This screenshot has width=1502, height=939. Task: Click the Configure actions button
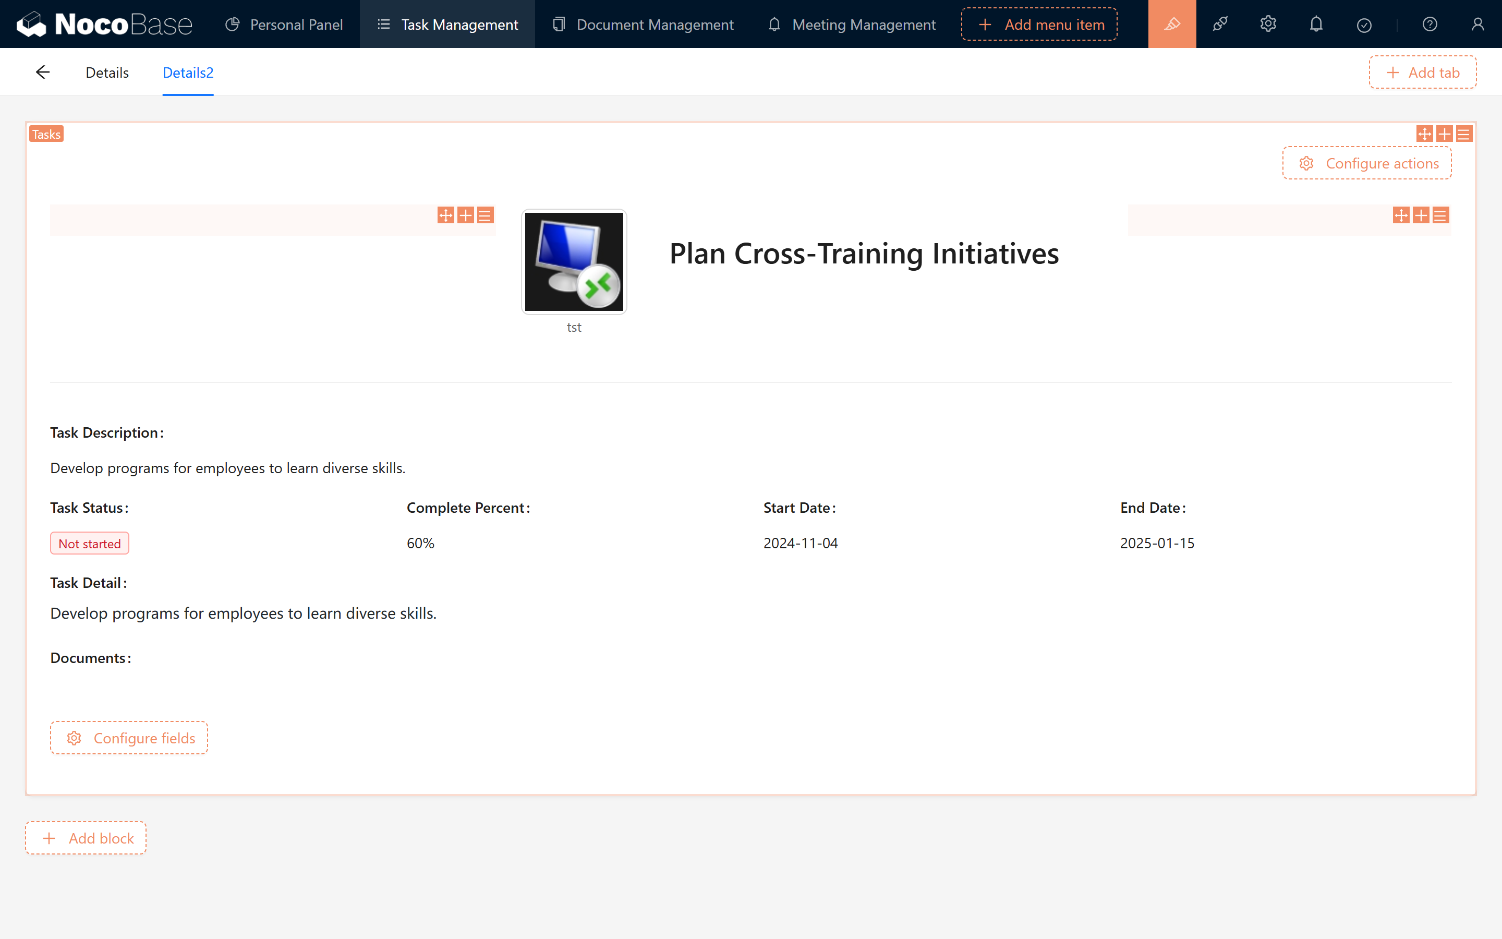[1367, 163]
